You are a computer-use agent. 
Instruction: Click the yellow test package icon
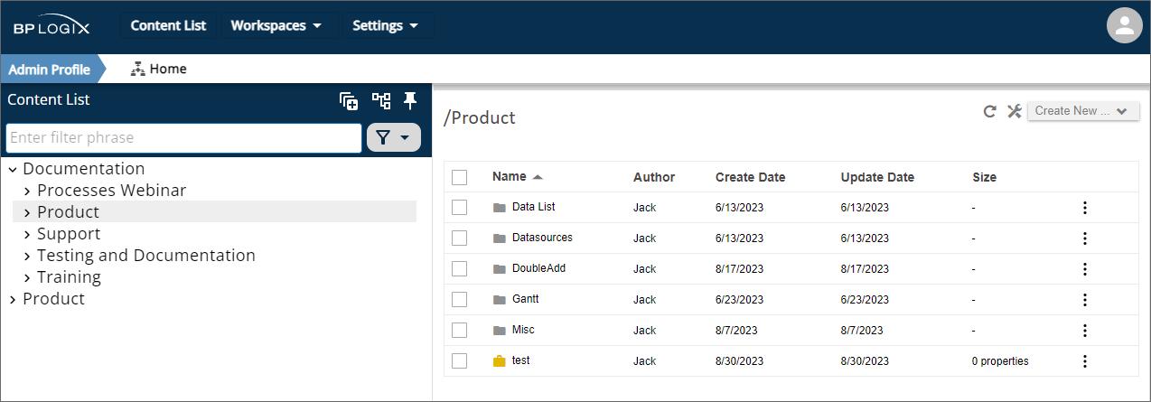pyautogui.click(x=500, y=361)
